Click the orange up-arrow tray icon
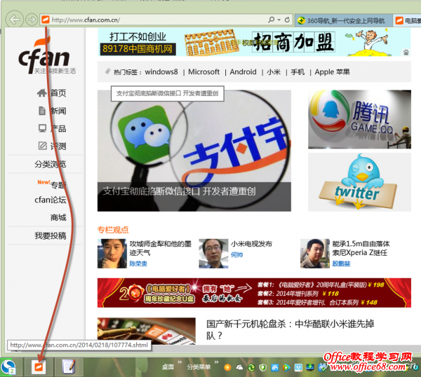 pyautogui.click(x=227, y=367)
